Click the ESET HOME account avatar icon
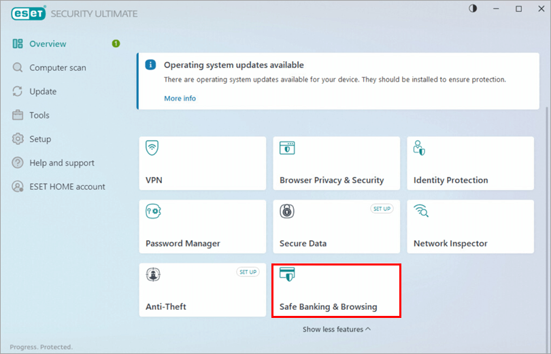The image size is (551, 354). 18,187
